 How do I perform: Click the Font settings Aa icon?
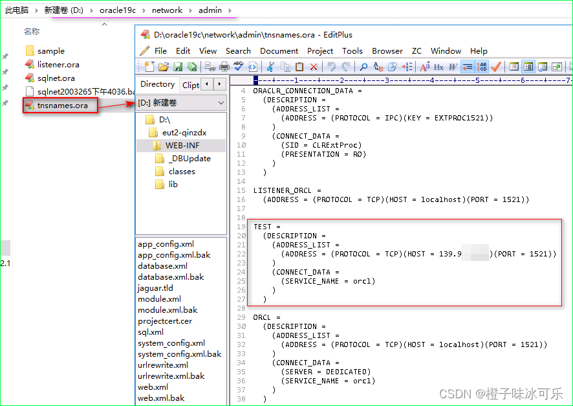pos(425,67)
